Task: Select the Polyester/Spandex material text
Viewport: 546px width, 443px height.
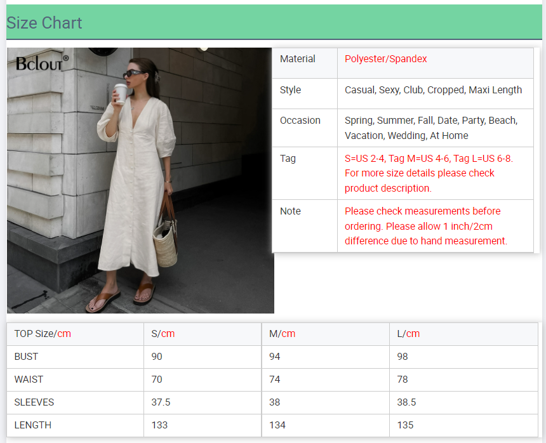Action: coord(385,59)
